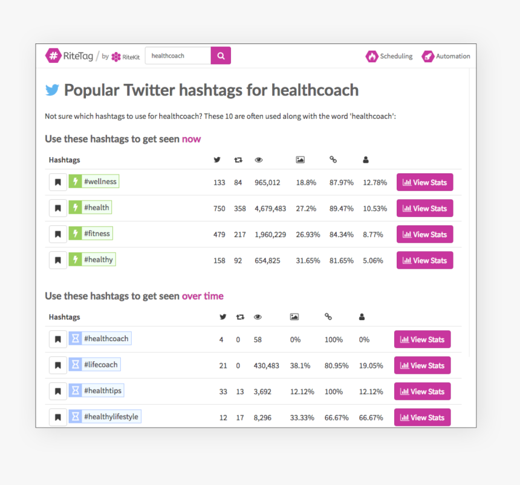
Task: Click the green lightning icon on #health
Action: point(75,208)
